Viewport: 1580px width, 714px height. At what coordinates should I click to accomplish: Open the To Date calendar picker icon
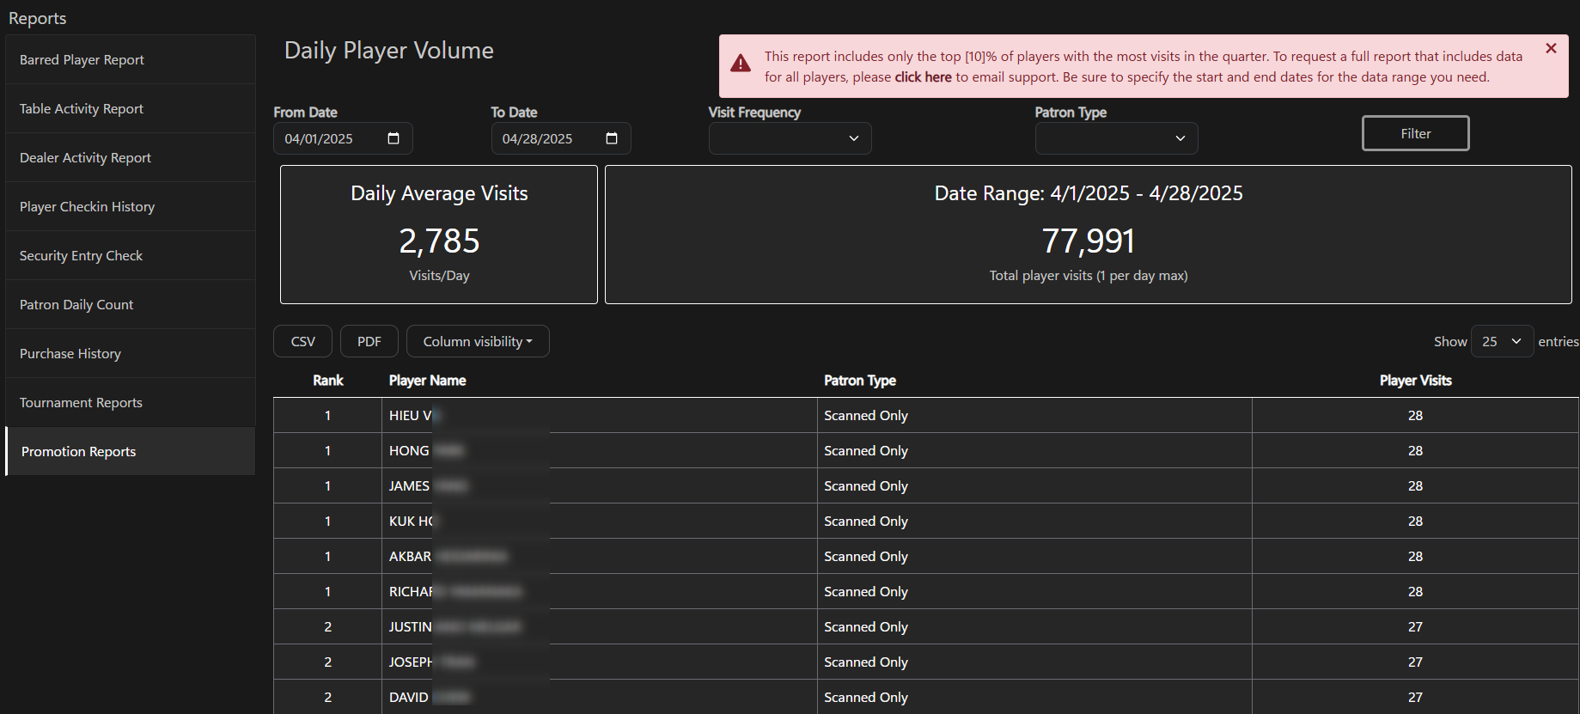coord(612,138)
